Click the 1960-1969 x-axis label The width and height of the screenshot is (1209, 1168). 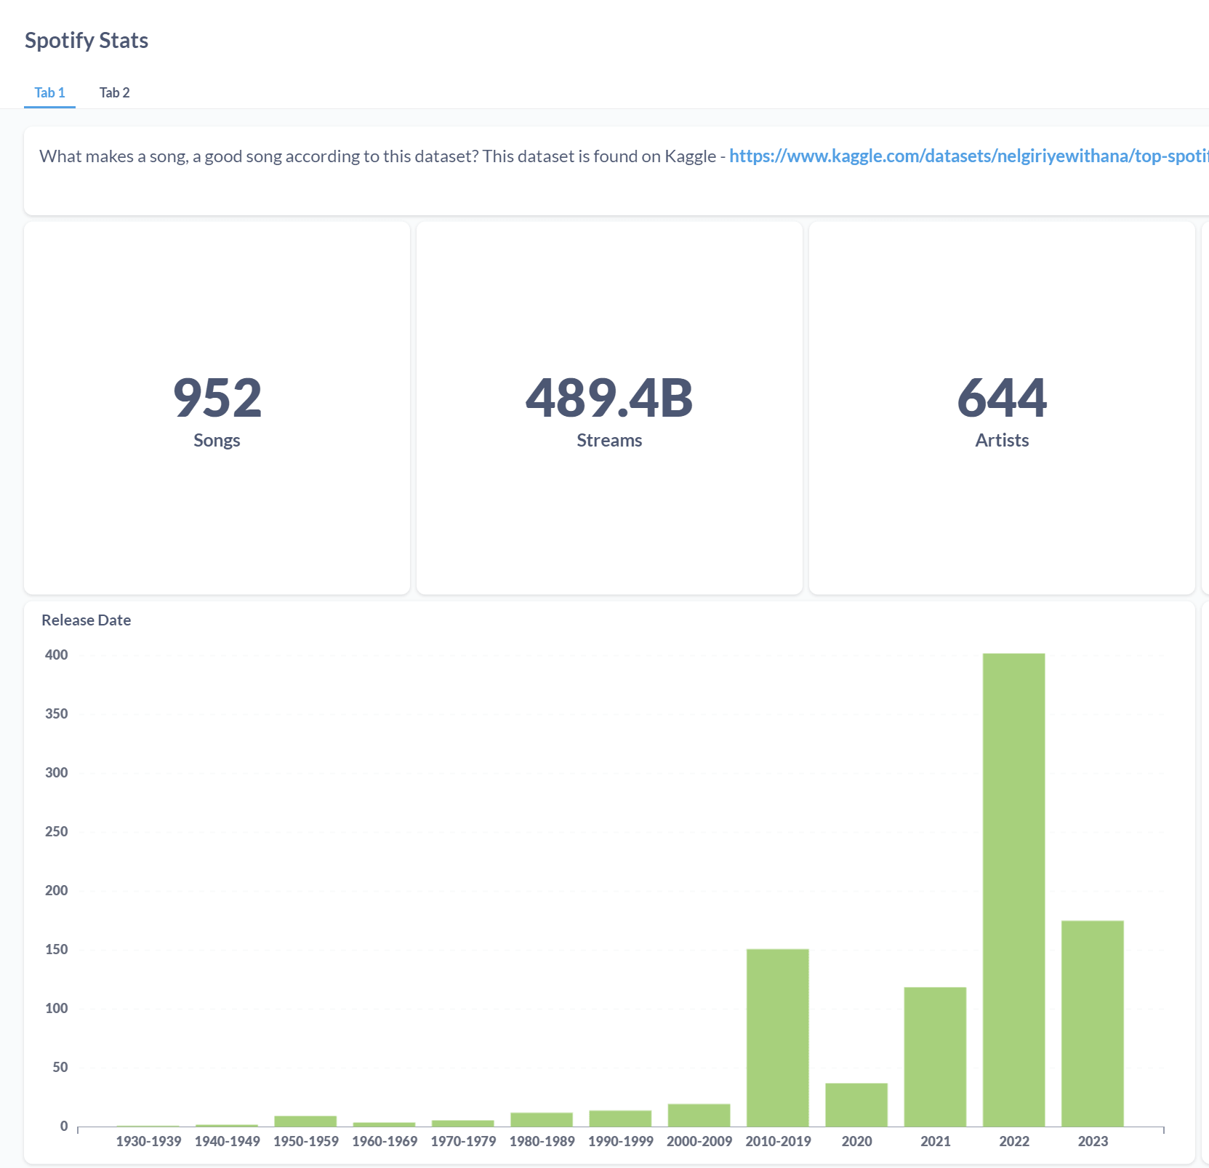(385, 1141)
